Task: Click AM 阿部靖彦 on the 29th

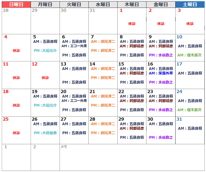Action: tap(132, 128)
